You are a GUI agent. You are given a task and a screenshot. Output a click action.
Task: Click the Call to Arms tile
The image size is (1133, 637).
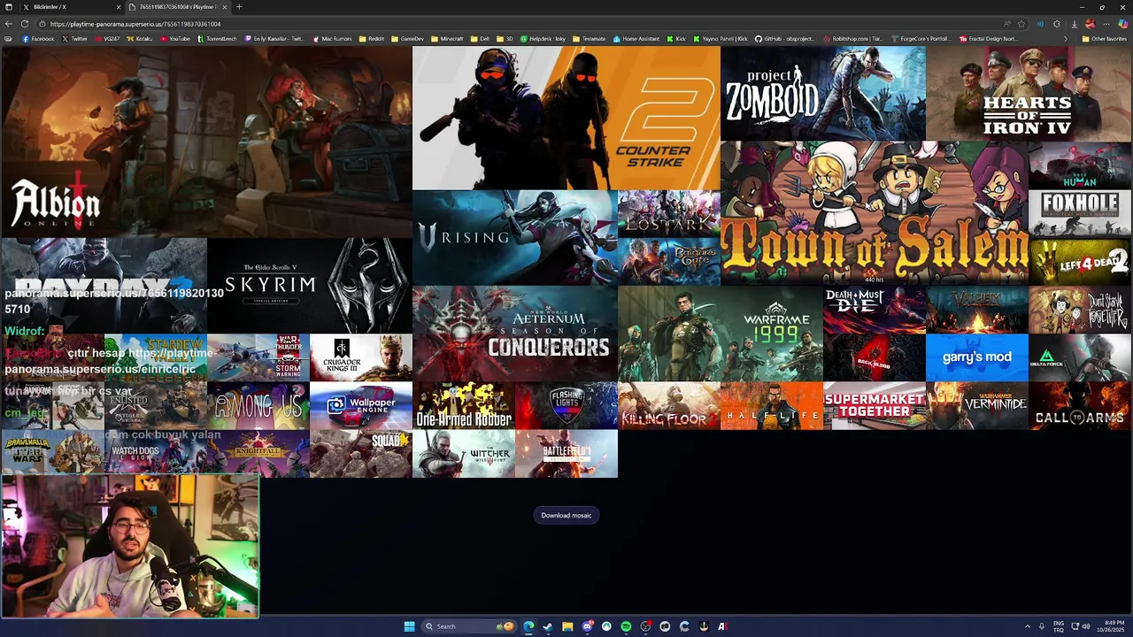coord(1080,405)
